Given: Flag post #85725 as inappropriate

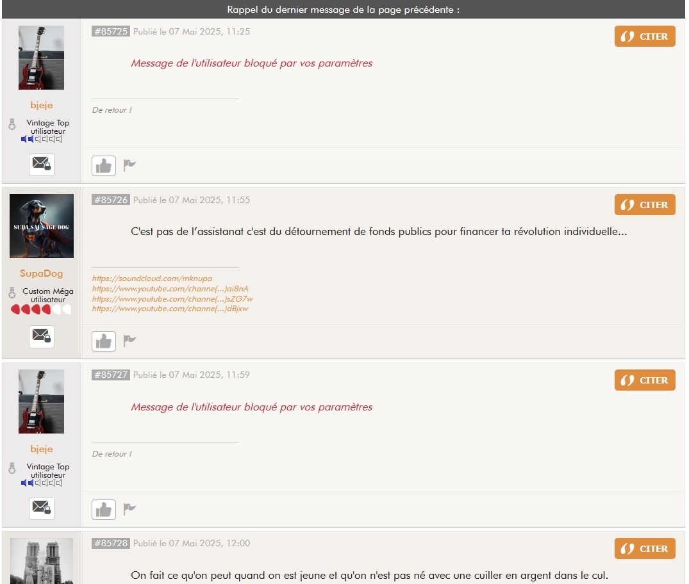Looking at the screenshot, I should (129, 165).
